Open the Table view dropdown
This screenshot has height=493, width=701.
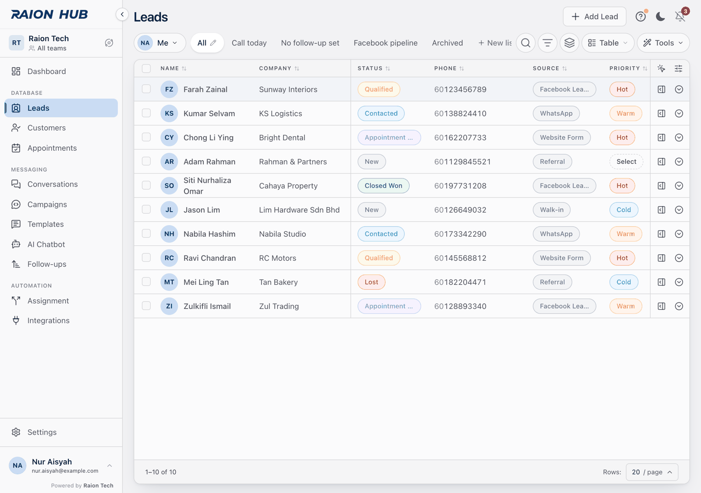pos(608,43)
